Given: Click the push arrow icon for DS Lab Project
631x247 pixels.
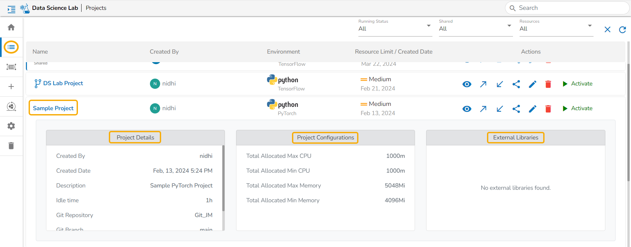Looking at the screenshot, I should click(x=483, y=84).
